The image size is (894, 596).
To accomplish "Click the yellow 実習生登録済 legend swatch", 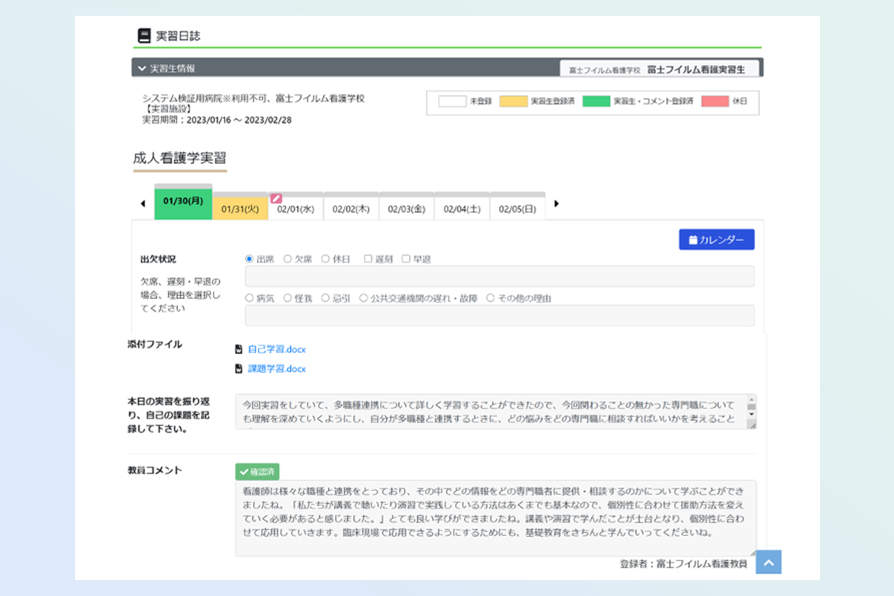I will point(513,102).
